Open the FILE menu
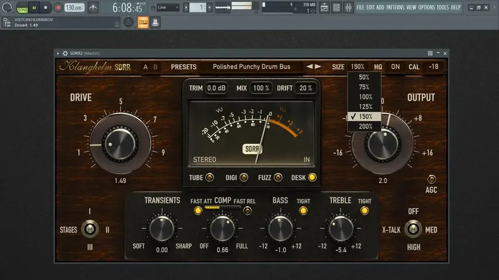The height and width of the screenshot is (280, 499). 361,7
